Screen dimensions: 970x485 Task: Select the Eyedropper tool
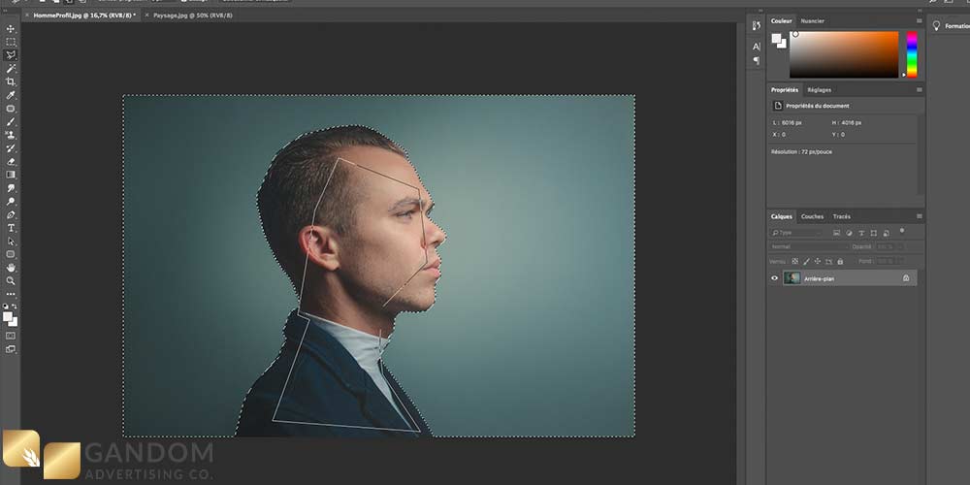[11, 95]
